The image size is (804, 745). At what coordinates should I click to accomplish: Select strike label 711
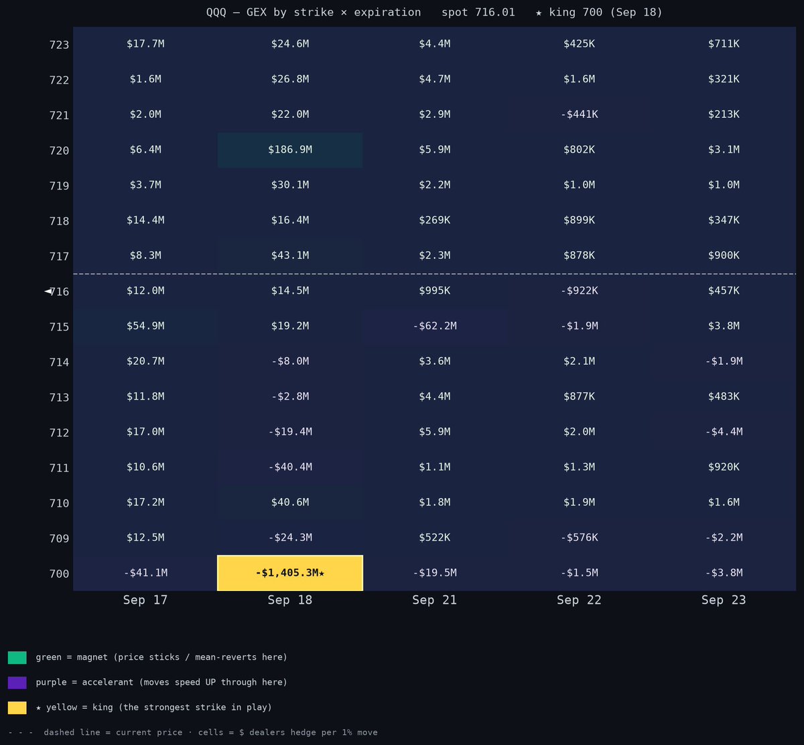pyautogui.click(x=59, y=469)
